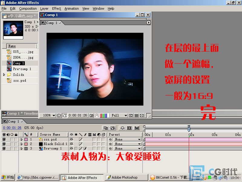This screenshot has height=182, width=242.
Task: Open the Windows Start button
Action: 8,177
